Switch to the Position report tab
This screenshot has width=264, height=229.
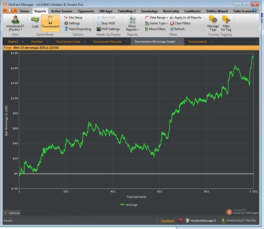tap(37, 42)
